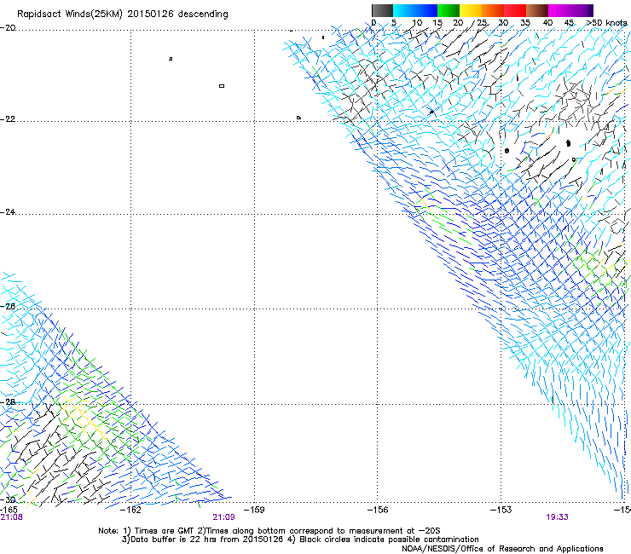The height and width of the screenshot is (554, 631).
Task: Click the -24 latitude axis label
Action: pos(8,212)
